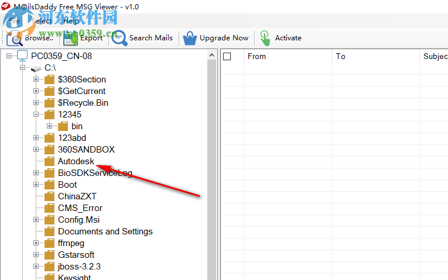Open the Select menu

pos(42,21)
